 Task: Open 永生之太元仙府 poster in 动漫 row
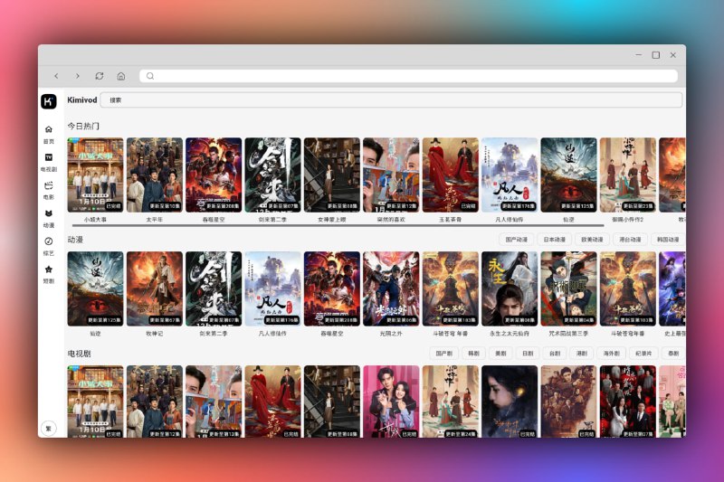click(510, 288)
